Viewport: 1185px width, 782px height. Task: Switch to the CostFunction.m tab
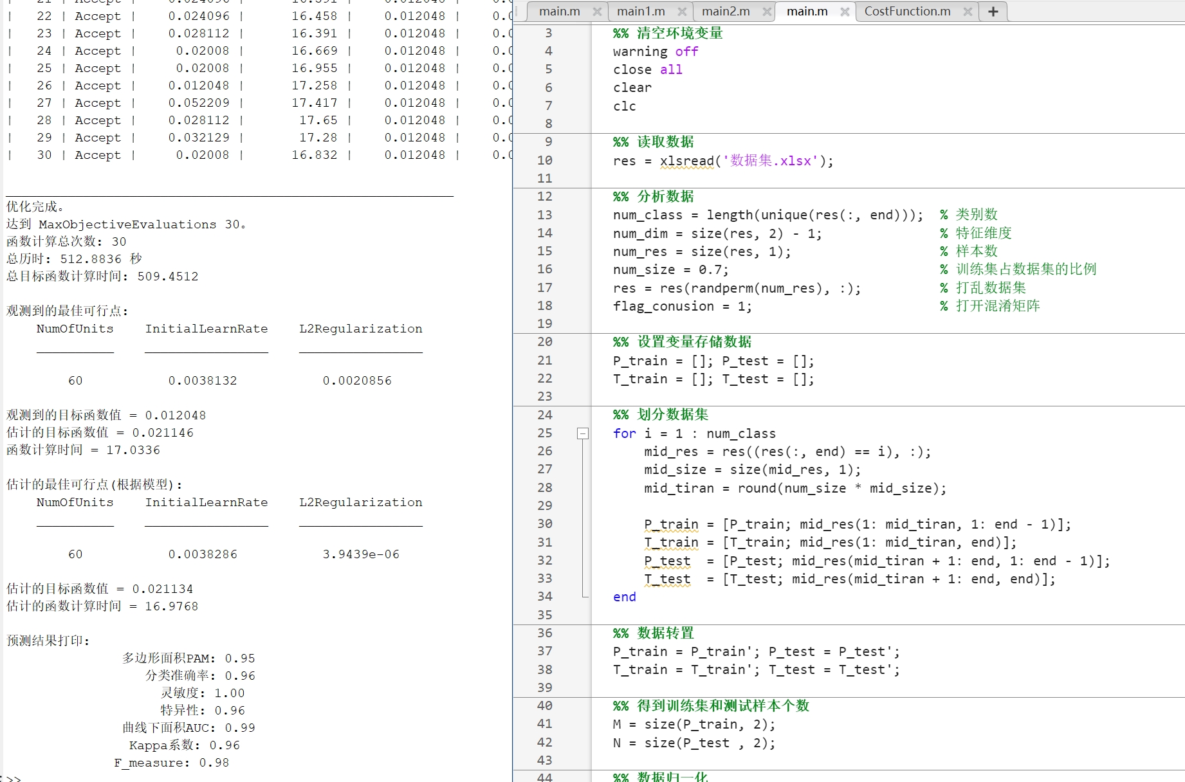(x=907, y=11)
